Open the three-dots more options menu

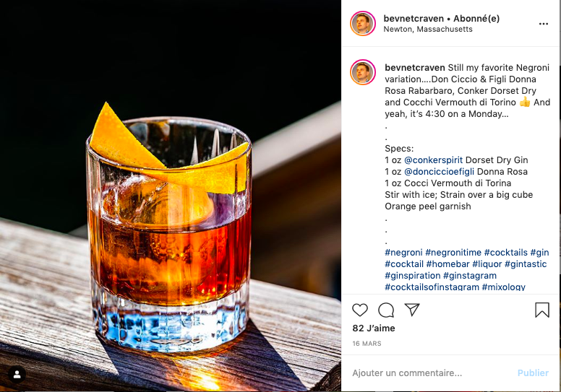[x=544, y=24]
